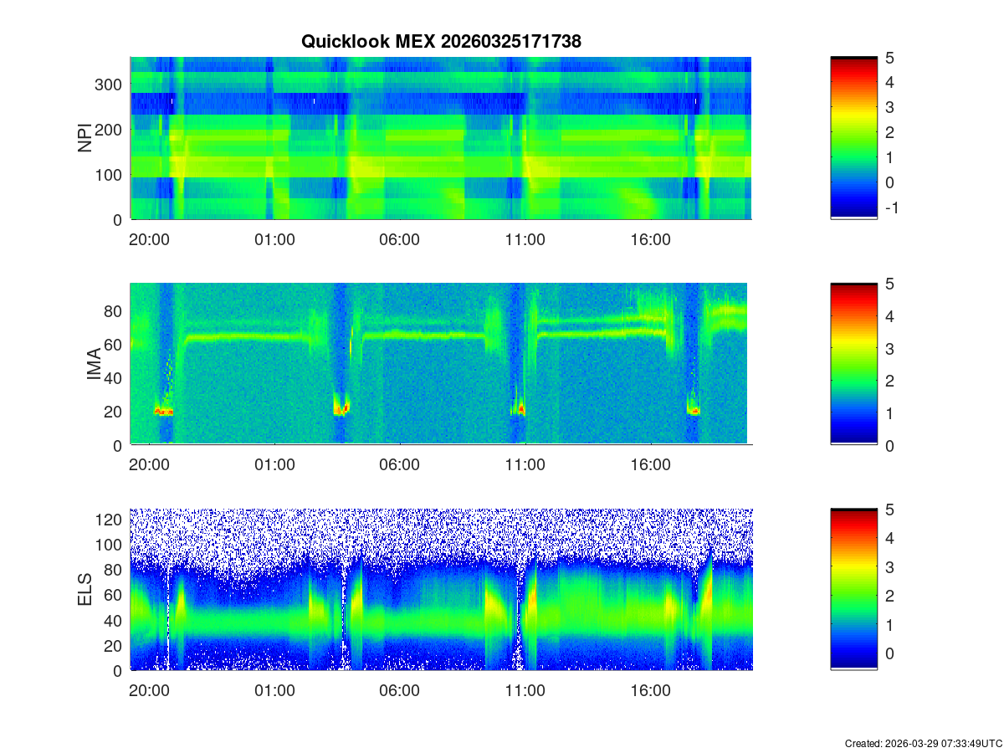1004x753 pixels.
Task: Click 16:00 tick under ELS plot
Action: pyautogui.click(x=650, y=691)
